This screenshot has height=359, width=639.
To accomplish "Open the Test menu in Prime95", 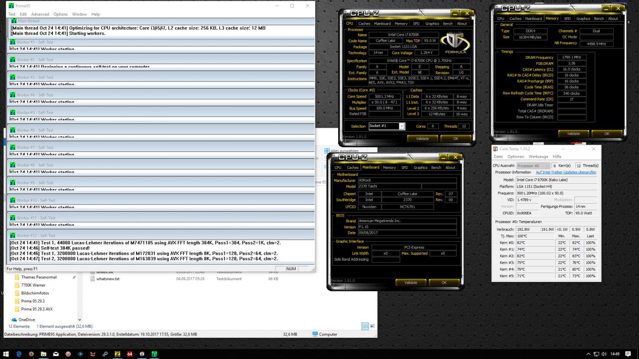I will (x=12, y=14).
